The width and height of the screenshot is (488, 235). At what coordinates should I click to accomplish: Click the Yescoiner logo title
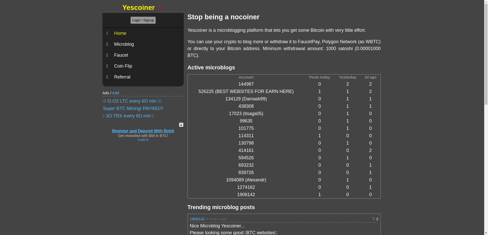(138, 8)
